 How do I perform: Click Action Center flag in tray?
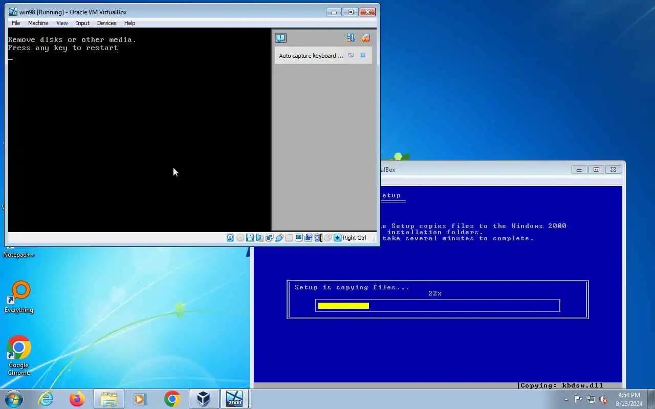pyautogui.click(x=578, y=399)
